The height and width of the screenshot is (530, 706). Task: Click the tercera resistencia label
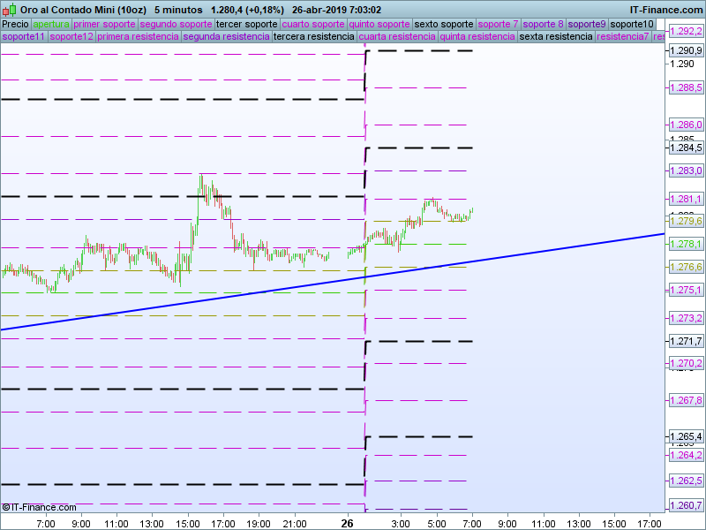314,36
